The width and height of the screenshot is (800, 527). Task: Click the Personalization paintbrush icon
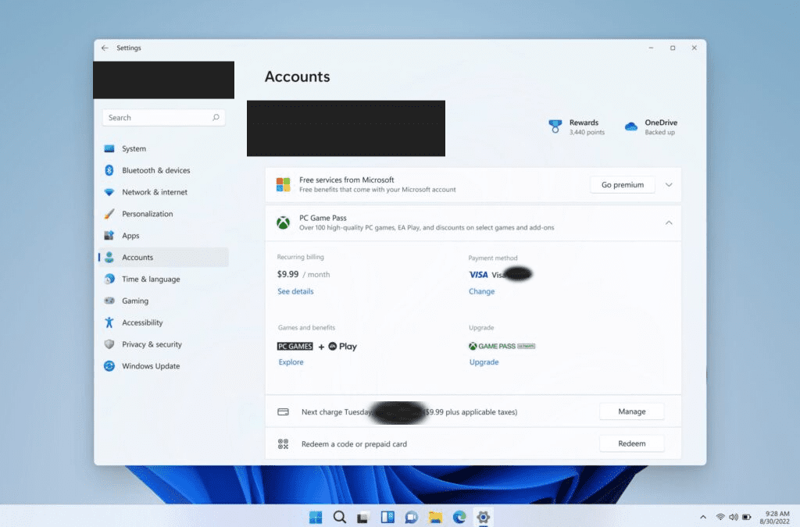click(x=109, y=214)
